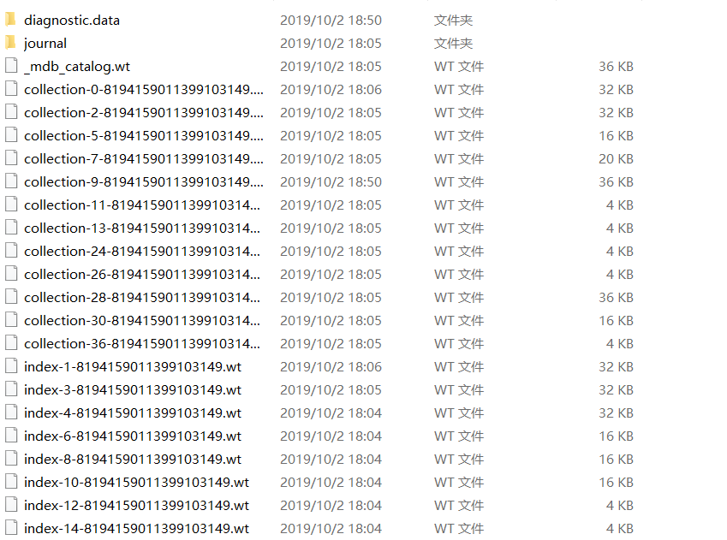Select the diagnostic.data folder name
Viewport: 727px width, 540px height.
click(72, 21)
